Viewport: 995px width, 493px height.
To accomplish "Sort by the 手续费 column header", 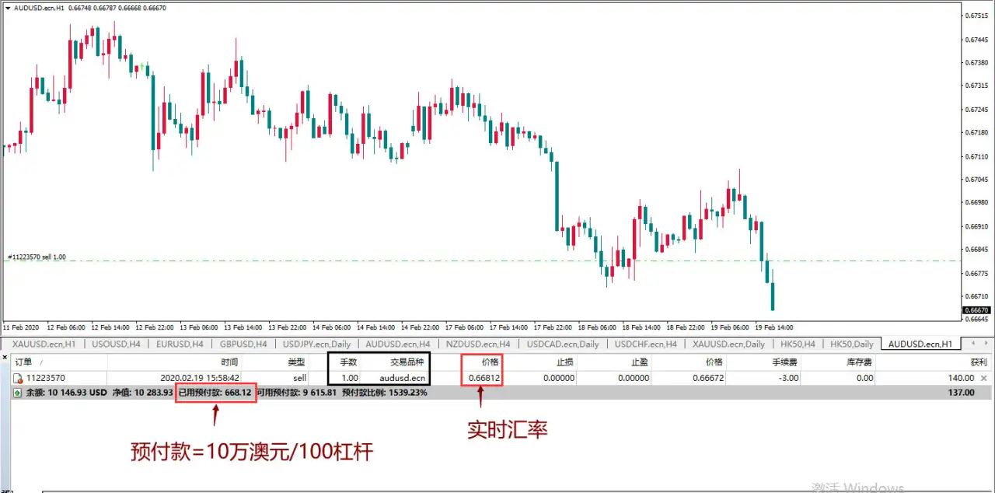I will tap(784, 362).
